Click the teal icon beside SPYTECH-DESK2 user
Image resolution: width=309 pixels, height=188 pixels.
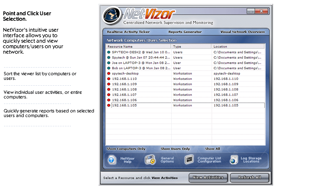pos(109,52)
